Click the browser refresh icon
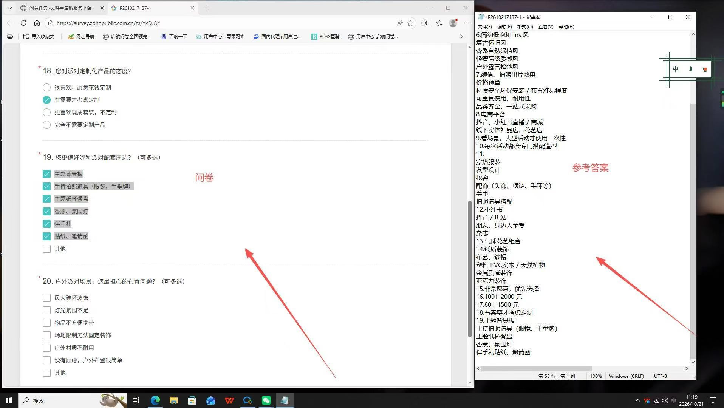This screenshot has height=408, width=724. coord(23,23)
